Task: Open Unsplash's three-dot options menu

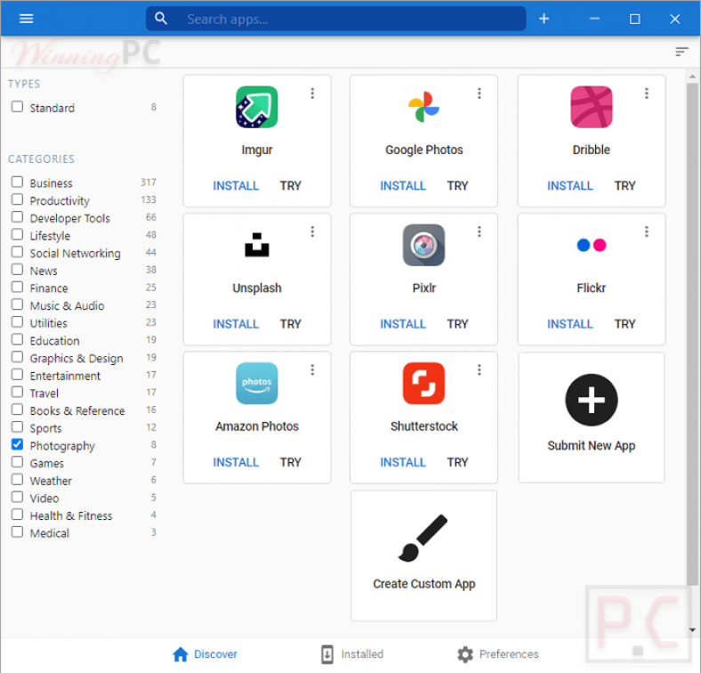Action: (x=312, y=231)
